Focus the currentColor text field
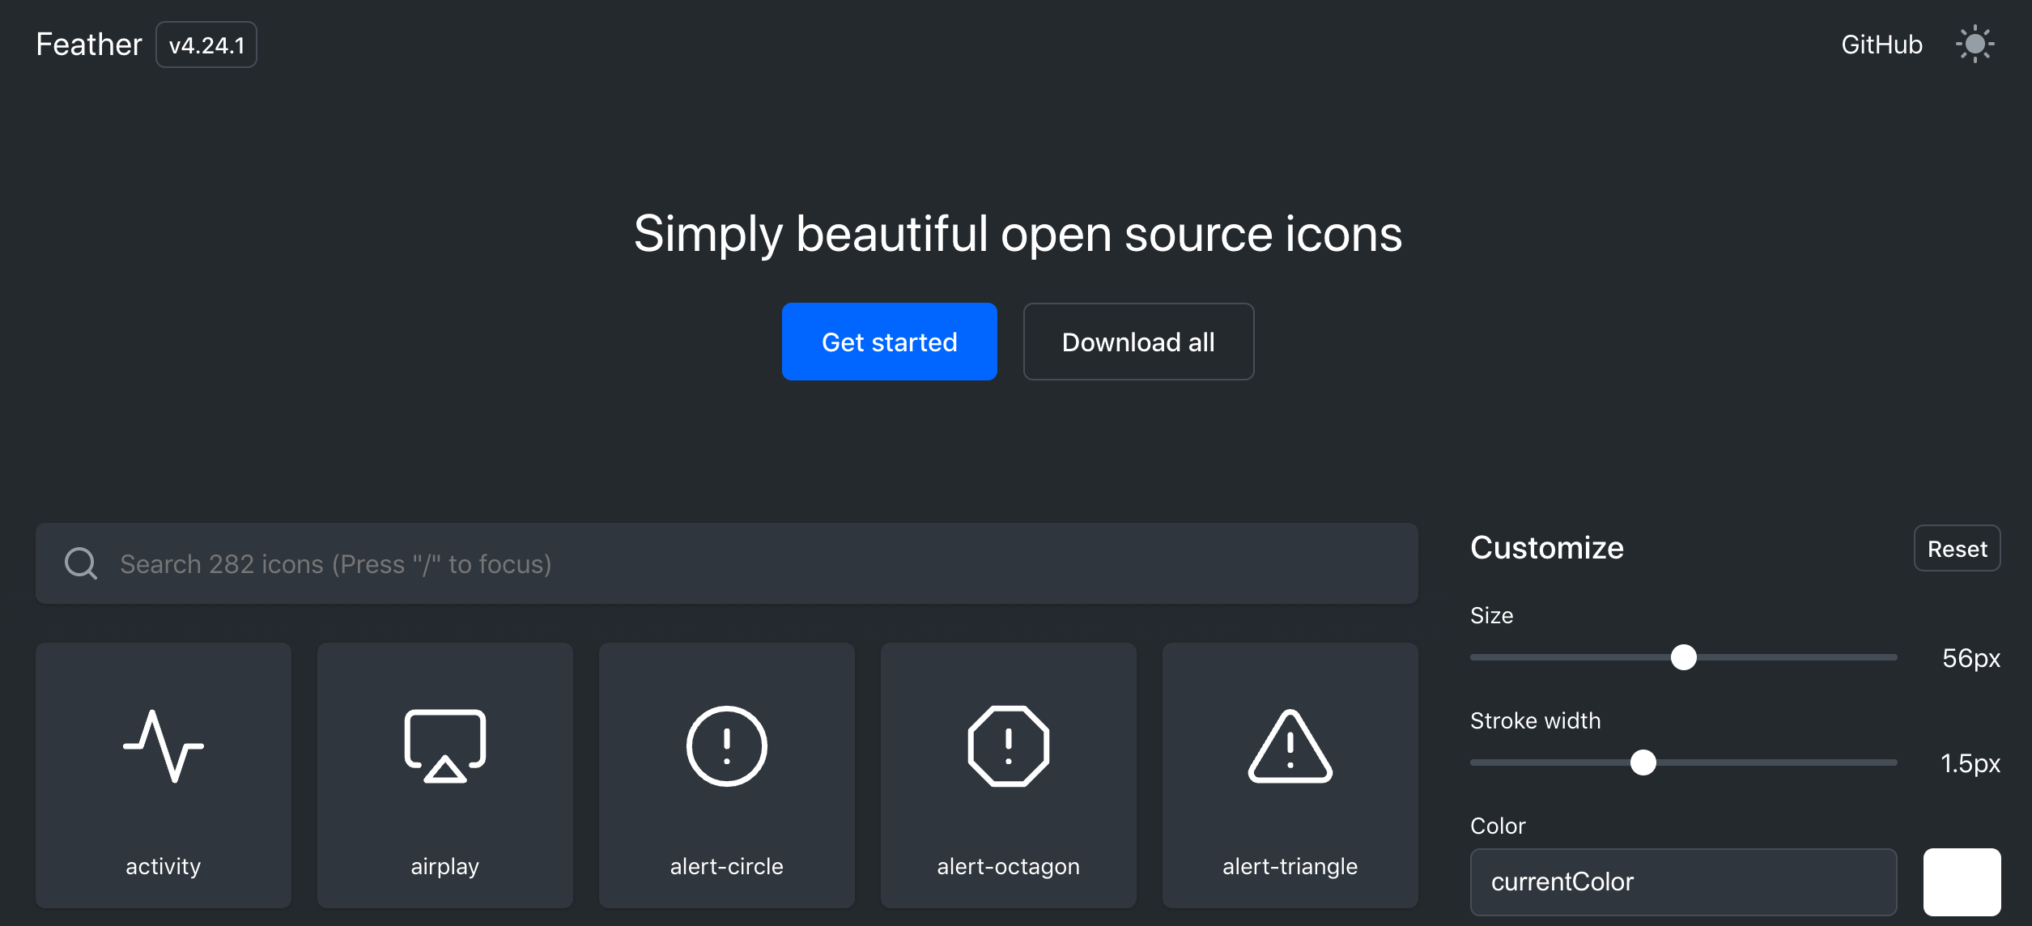2032x926 pixels. (1682, 881)
